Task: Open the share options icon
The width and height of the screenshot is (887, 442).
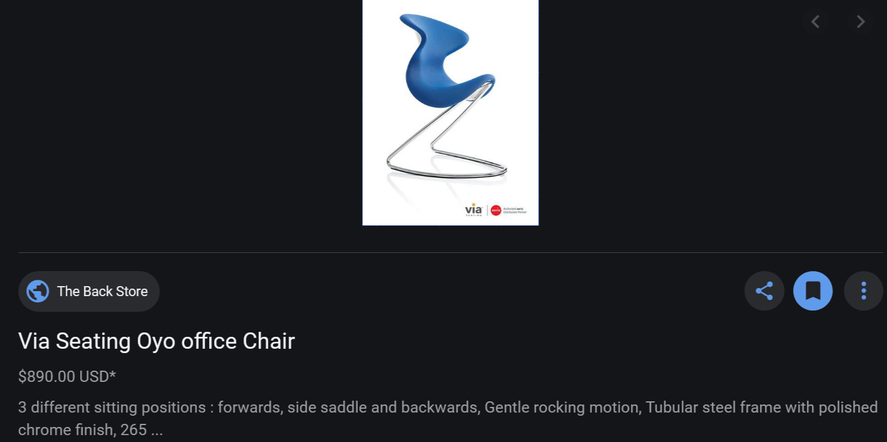Action: (764, 291)
